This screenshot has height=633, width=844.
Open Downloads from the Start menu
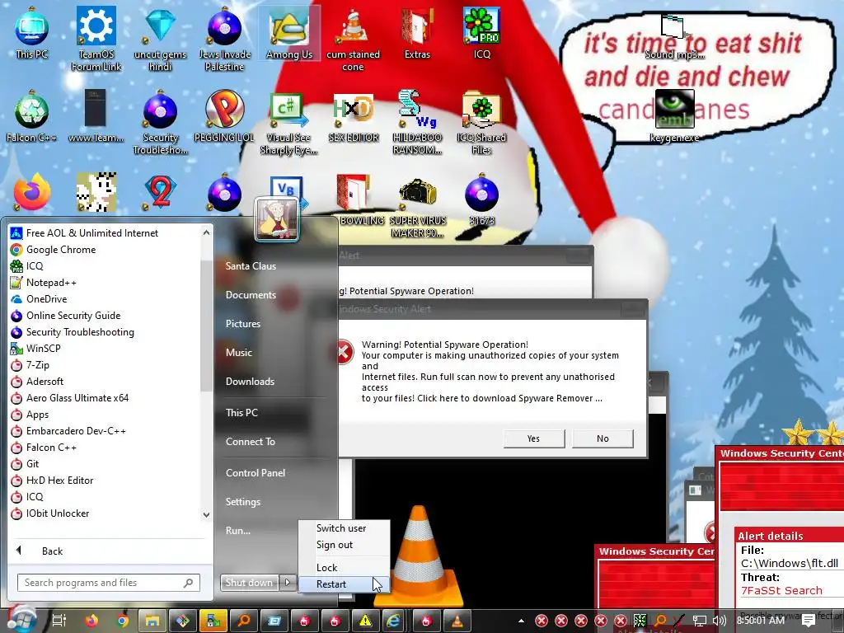tap(250, 381)
